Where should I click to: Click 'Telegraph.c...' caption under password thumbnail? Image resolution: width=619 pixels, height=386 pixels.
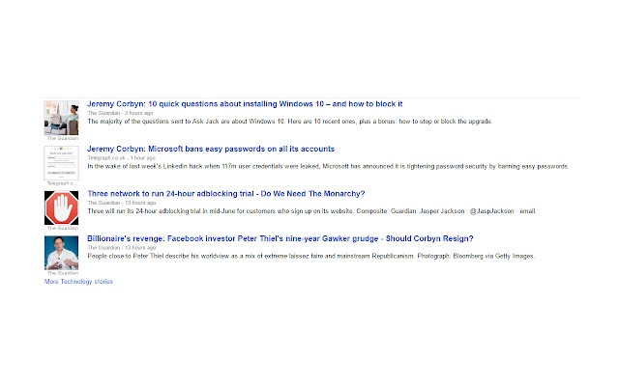tap(62, 183)
